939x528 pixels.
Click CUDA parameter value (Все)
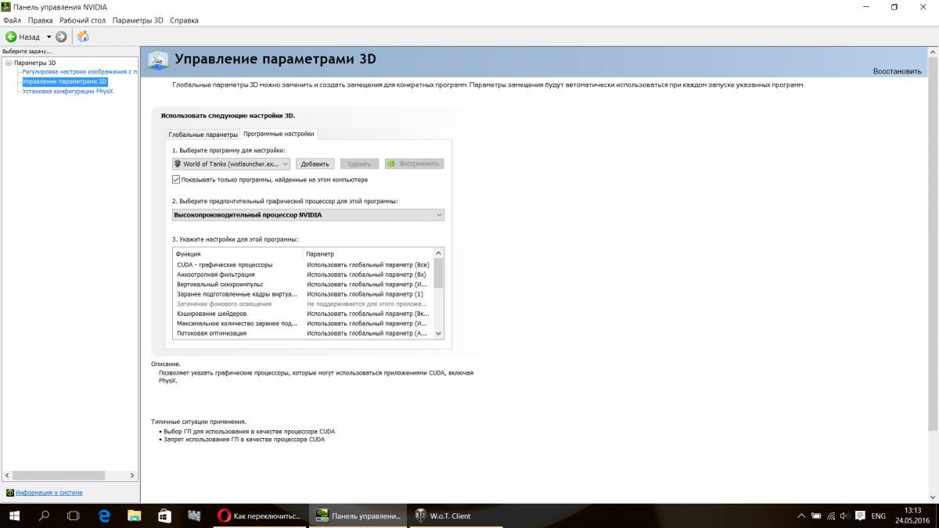pyautogui.click(x=368, y=265)
